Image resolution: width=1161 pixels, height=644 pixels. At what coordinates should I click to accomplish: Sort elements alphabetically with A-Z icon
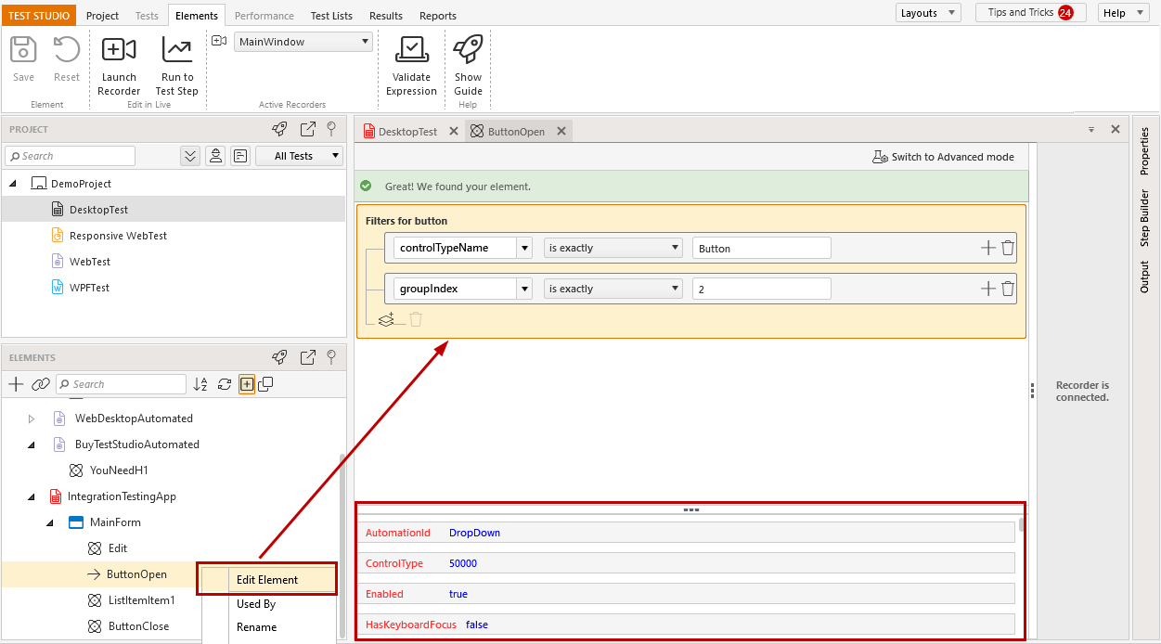[200, 384]
